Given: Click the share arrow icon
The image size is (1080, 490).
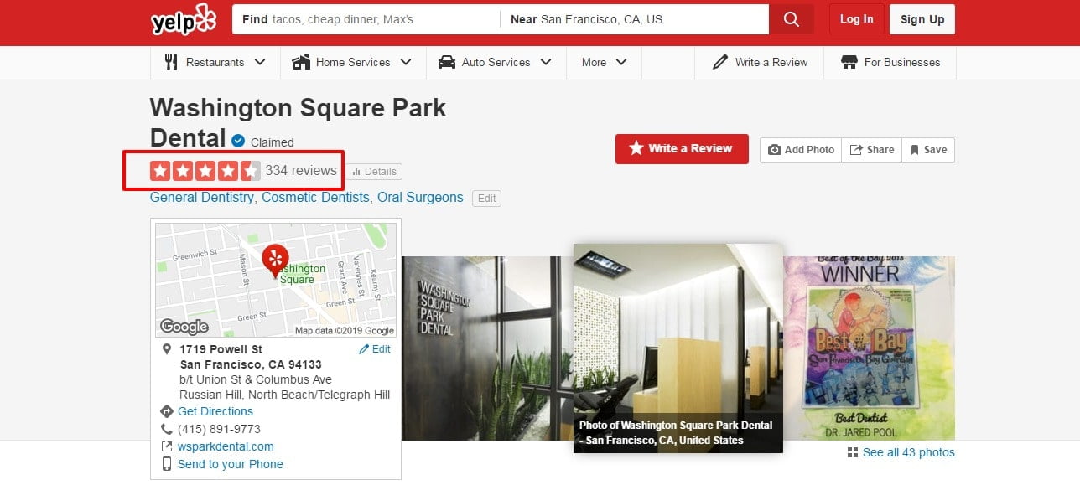Looking at the screenshot, I should pyautogui.click(x=856, y=150).
